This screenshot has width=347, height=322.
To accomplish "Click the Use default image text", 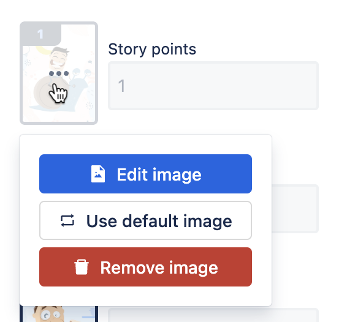I will [159, 221].
